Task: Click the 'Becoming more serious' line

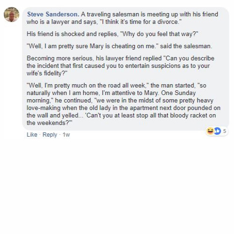Action: coord(120,58)
